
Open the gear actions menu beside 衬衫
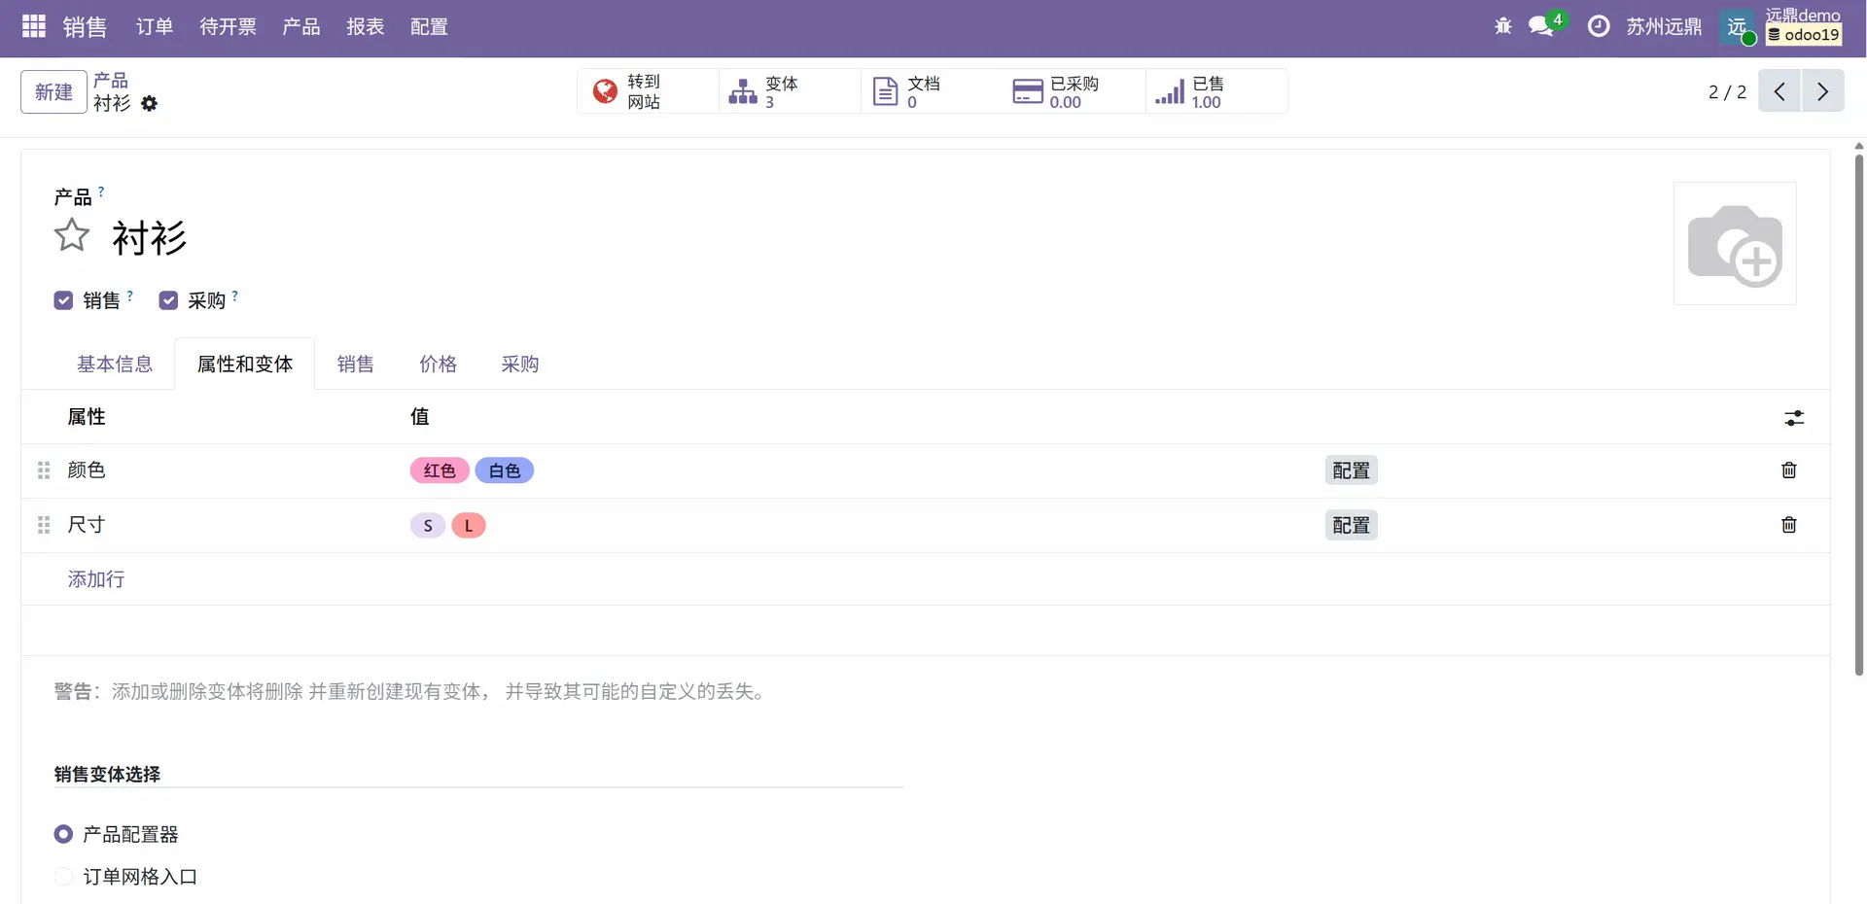149,104
